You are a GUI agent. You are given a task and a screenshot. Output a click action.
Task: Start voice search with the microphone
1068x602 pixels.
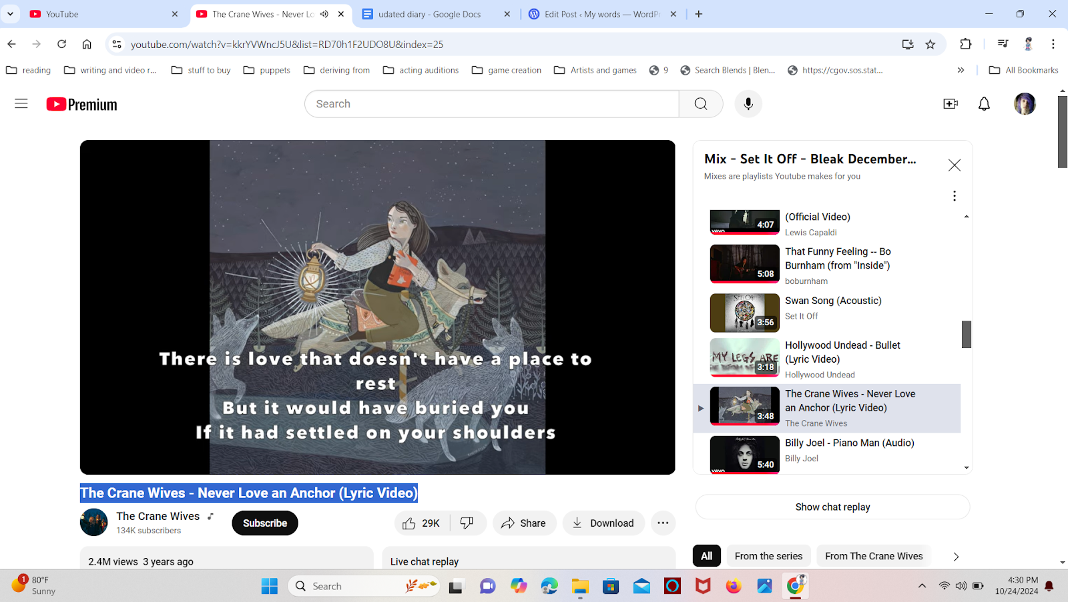(748, 104)
